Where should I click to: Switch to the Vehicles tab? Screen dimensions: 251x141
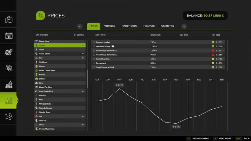coord(109,26)
